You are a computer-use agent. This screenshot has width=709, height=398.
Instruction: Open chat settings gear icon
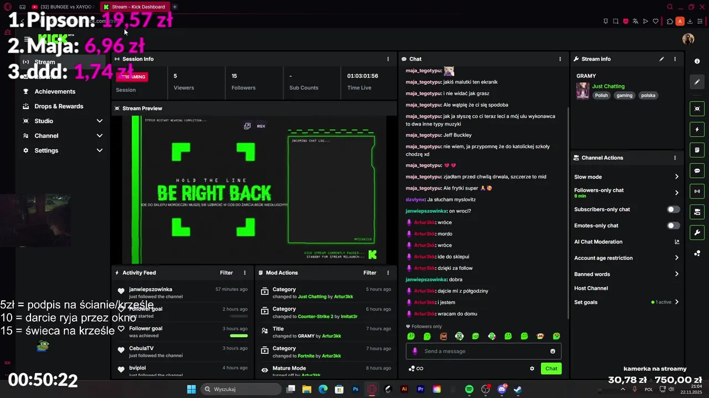[532, 369]
